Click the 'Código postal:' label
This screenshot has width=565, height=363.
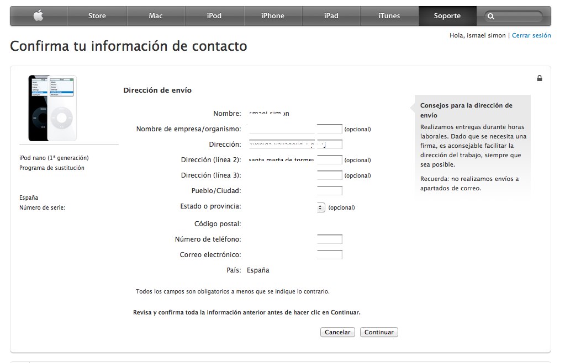coord(218,224)
